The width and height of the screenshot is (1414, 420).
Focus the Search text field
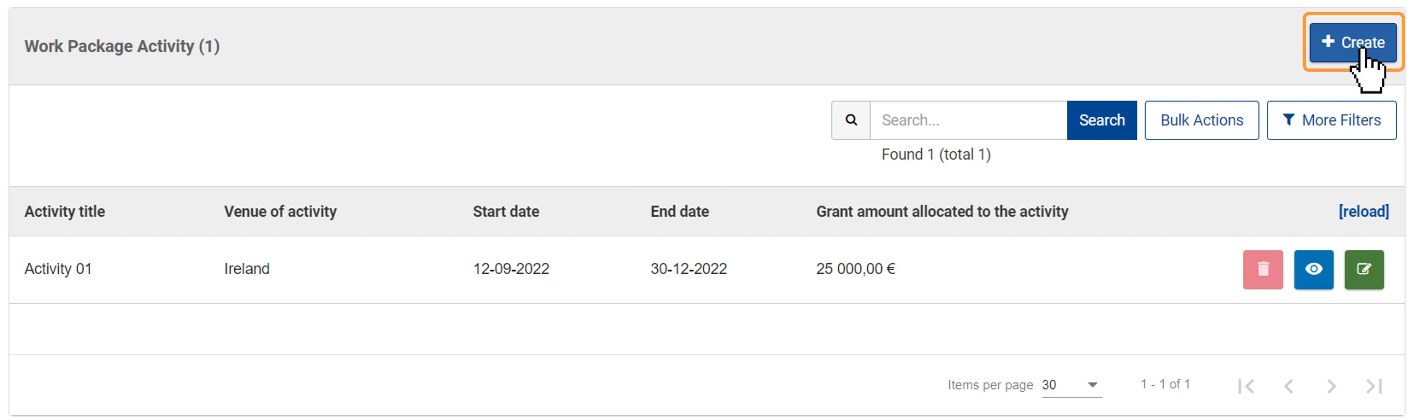click(x=968, y=120)
